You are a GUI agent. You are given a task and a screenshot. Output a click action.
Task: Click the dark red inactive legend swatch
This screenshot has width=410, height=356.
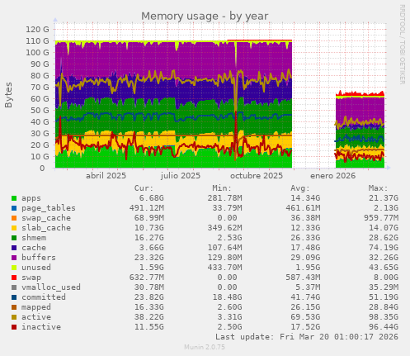[x=14, y=327]
